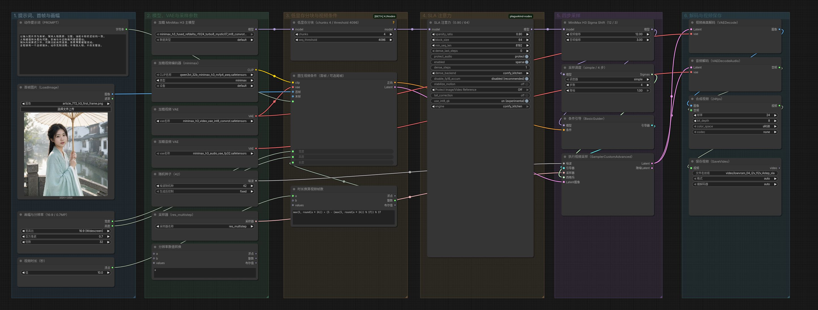Increase chunks value with its right arrow
The height and width of the screenshot is (310, 818).
391,34
